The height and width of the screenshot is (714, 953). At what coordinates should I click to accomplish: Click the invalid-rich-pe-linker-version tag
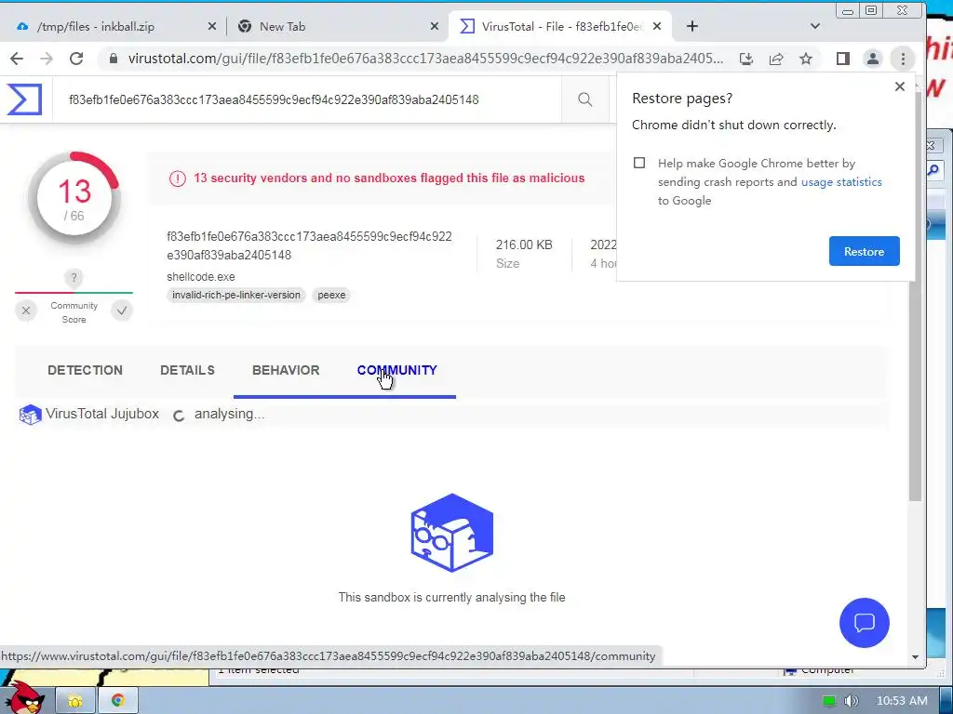235,295
